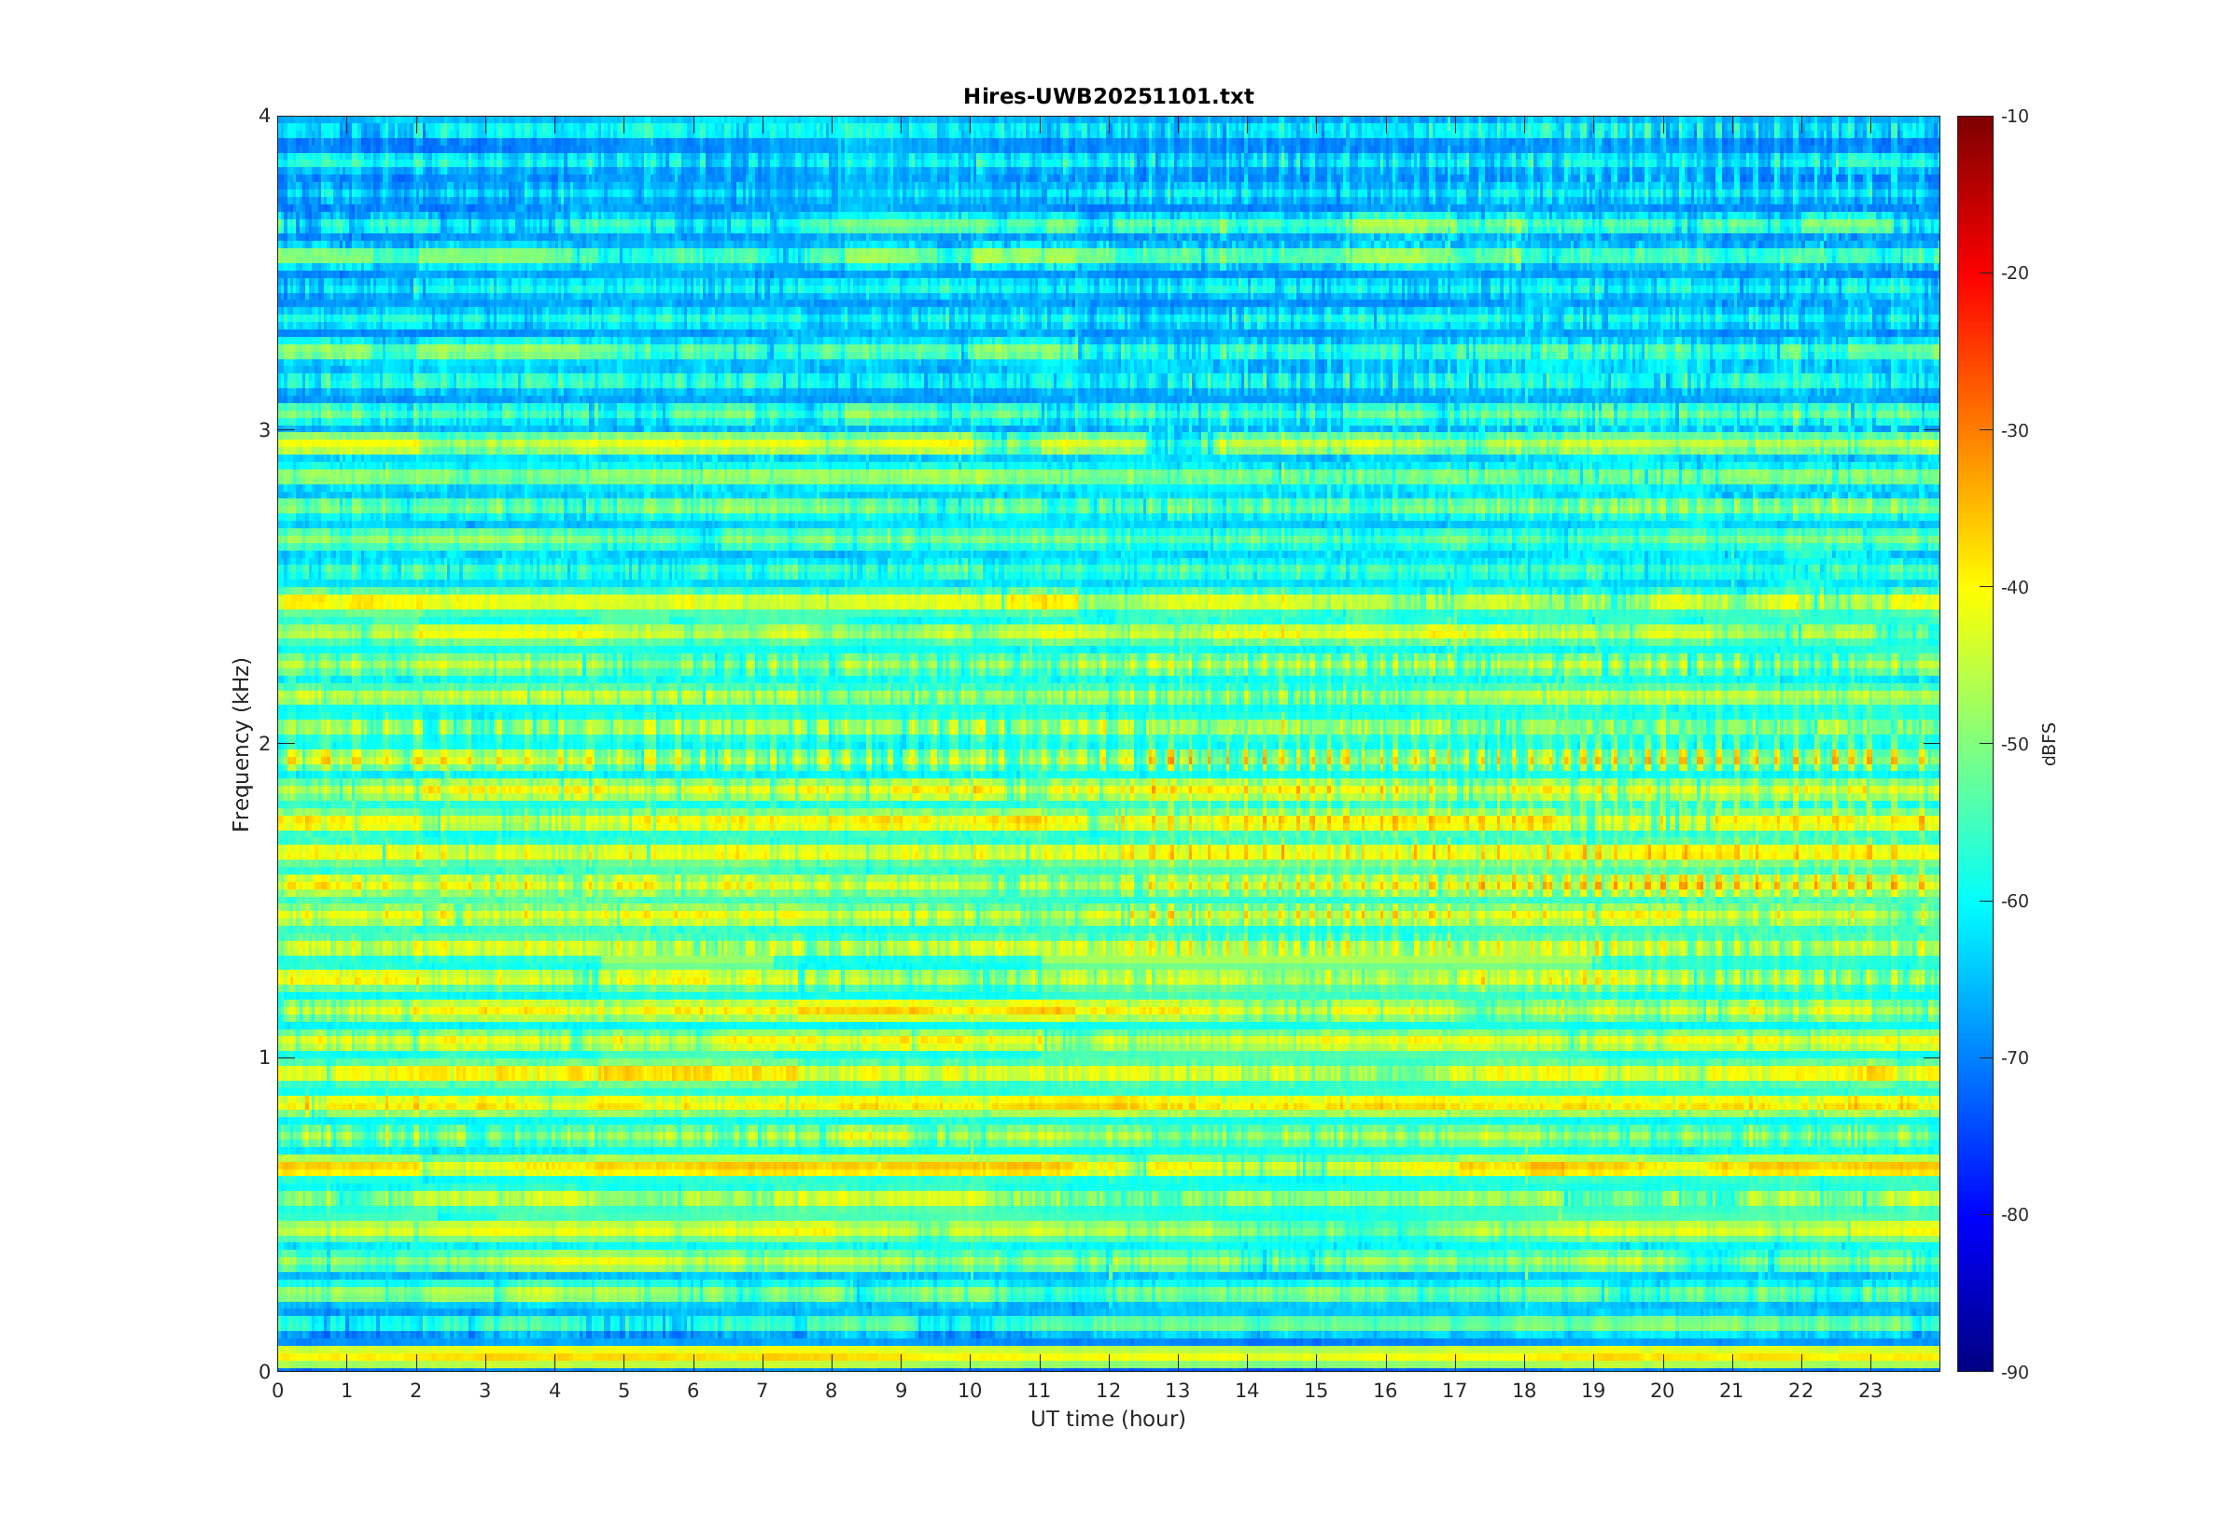
Task: Click the -90 tick label on the colorbar
Action: click(x=2014, y=1372)
